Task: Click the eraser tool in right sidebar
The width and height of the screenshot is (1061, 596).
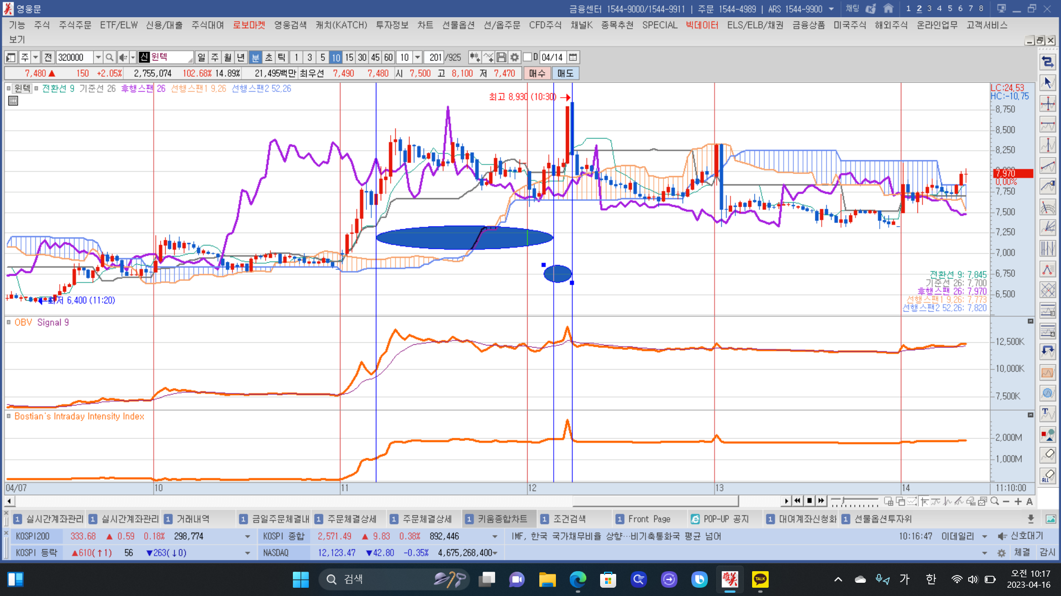Action: point(1047,455)
